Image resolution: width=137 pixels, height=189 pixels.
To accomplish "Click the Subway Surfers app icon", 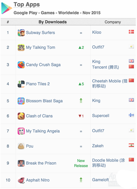I will coord(21,33).
